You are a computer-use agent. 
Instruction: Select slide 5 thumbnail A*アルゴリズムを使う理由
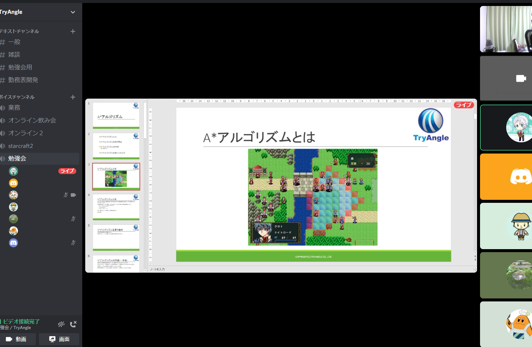coord(116,238)
